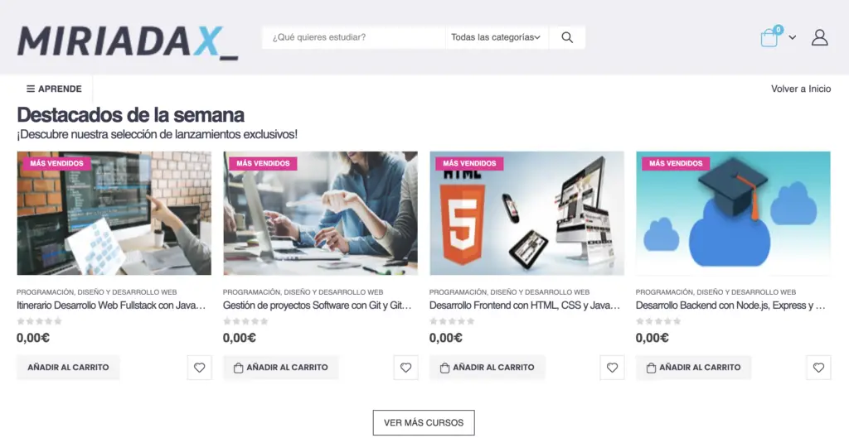This screenshot has width=849, height=443.
Task: Rate the Itinerario Desarrollo Web course stars
Action: click(40, 321)
